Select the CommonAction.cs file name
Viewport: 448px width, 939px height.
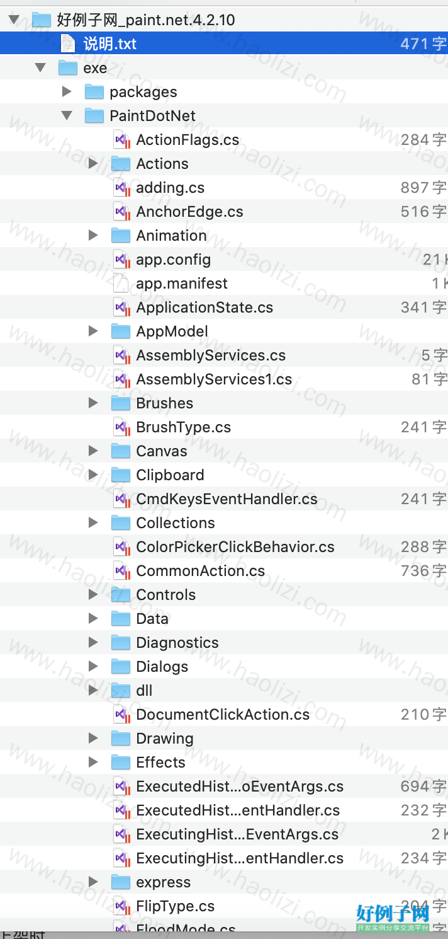201,571
